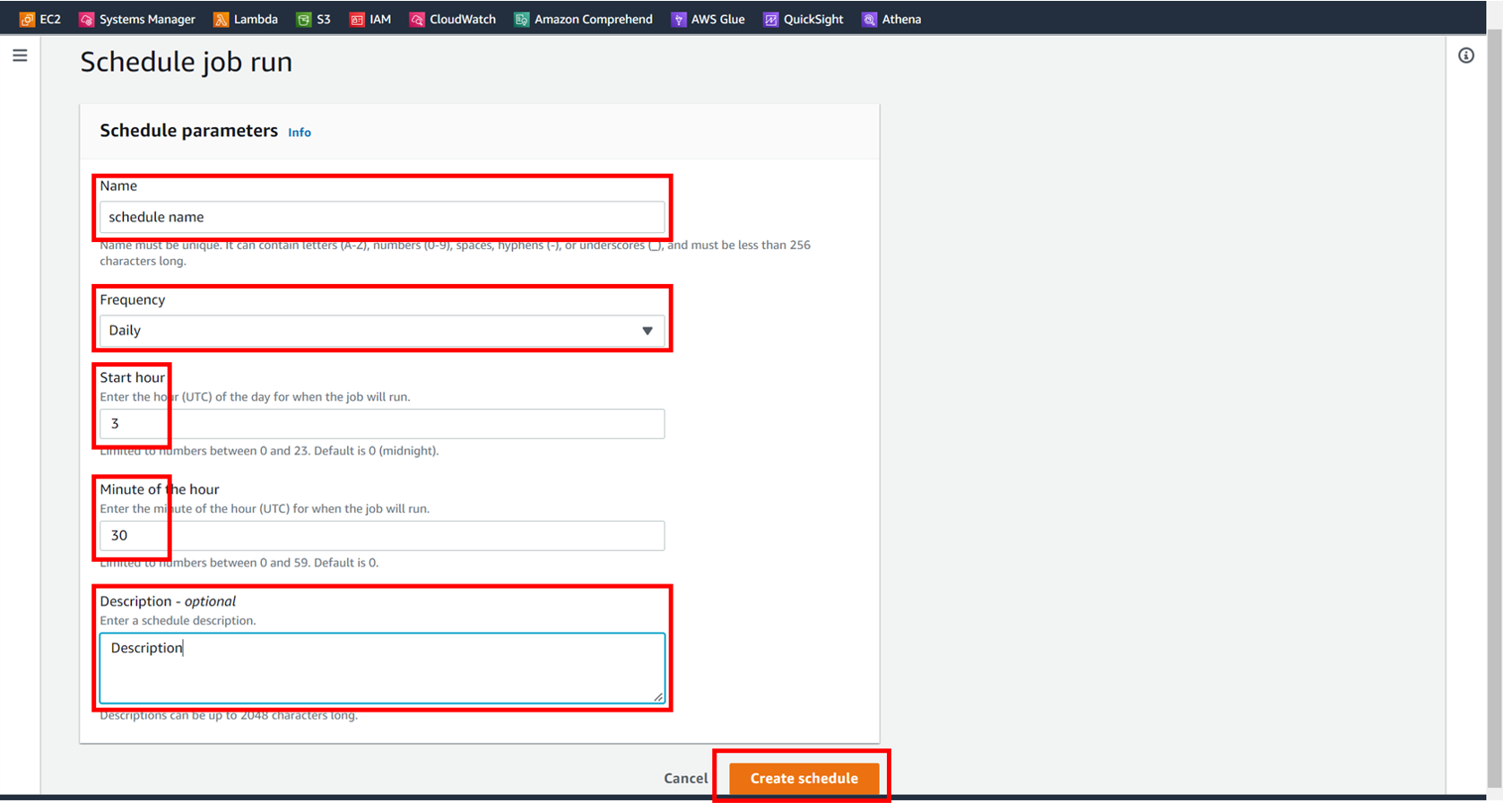Click the Create schedule button
Screen dimensions: 1503x803
point(804,778)
